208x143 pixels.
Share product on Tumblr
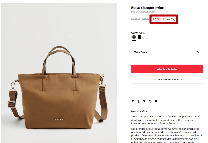click(150, 101)
